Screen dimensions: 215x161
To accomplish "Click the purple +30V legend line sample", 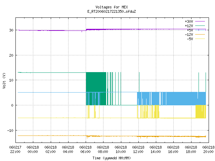I will click(x=200, y=21).
